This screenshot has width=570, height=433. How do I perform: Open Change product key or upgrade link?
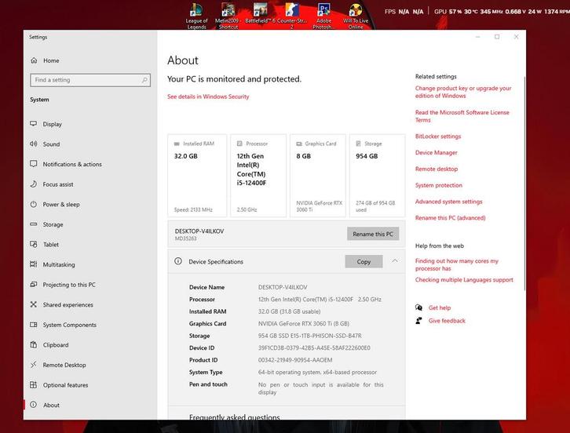click(463, 92)
